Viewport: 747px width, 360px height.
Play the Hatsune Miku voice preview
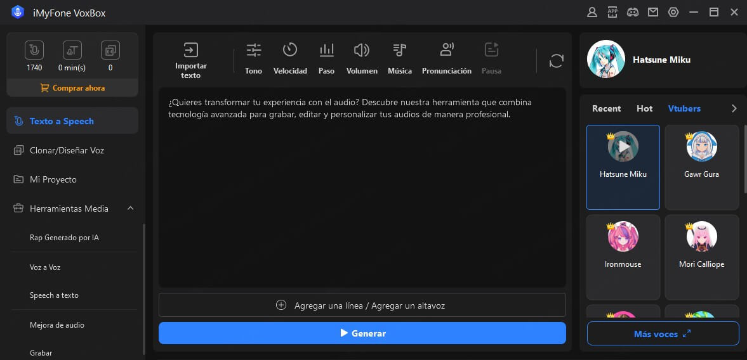click(623, 146)
